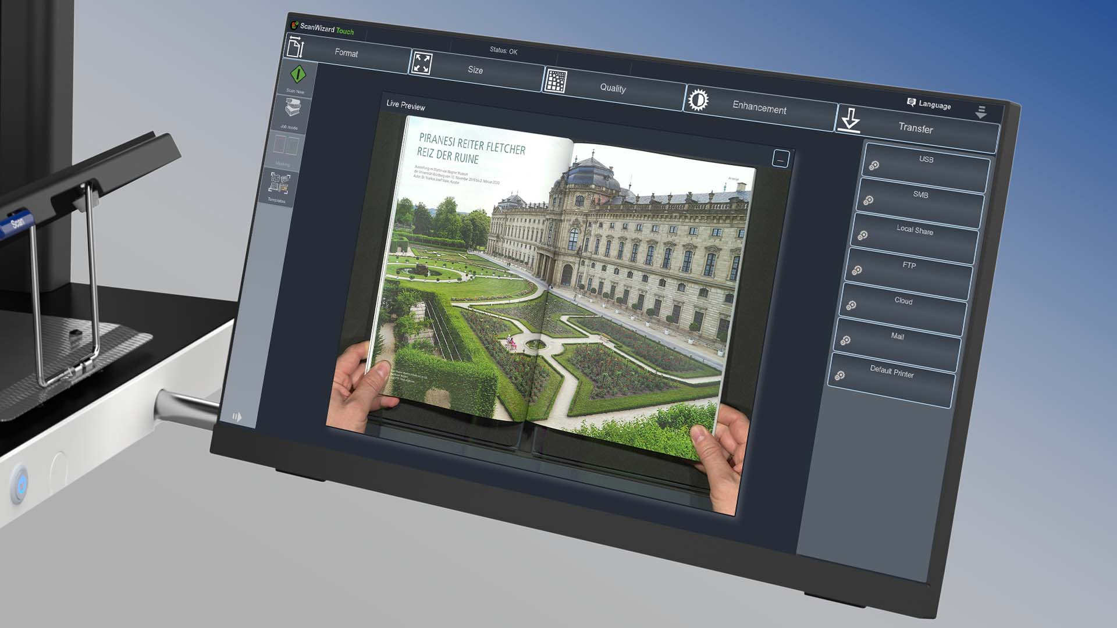1117x628 pixels.
Task: Minimize the Live Preview panel
Action: click(x=780, y=159)
